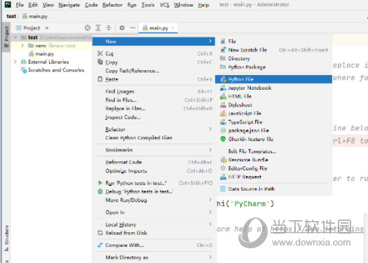Open the Navigate menu

click(69, 5)
